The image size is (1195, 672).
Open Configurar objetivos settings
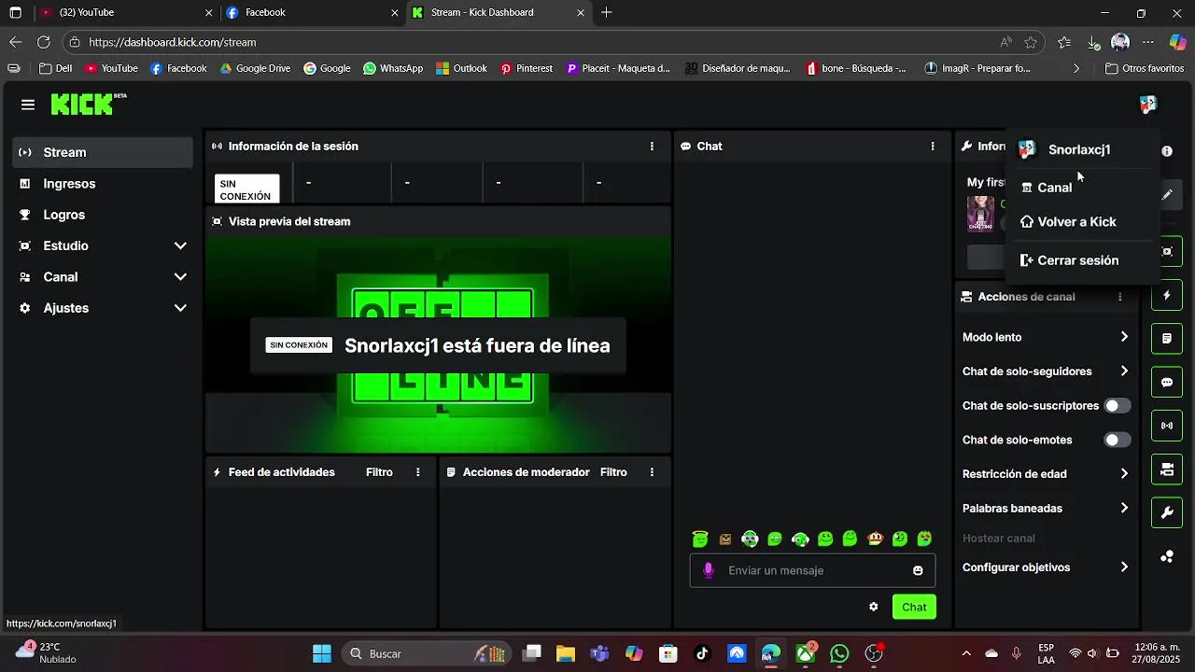pyautogui.click(x=1045, y=567)
